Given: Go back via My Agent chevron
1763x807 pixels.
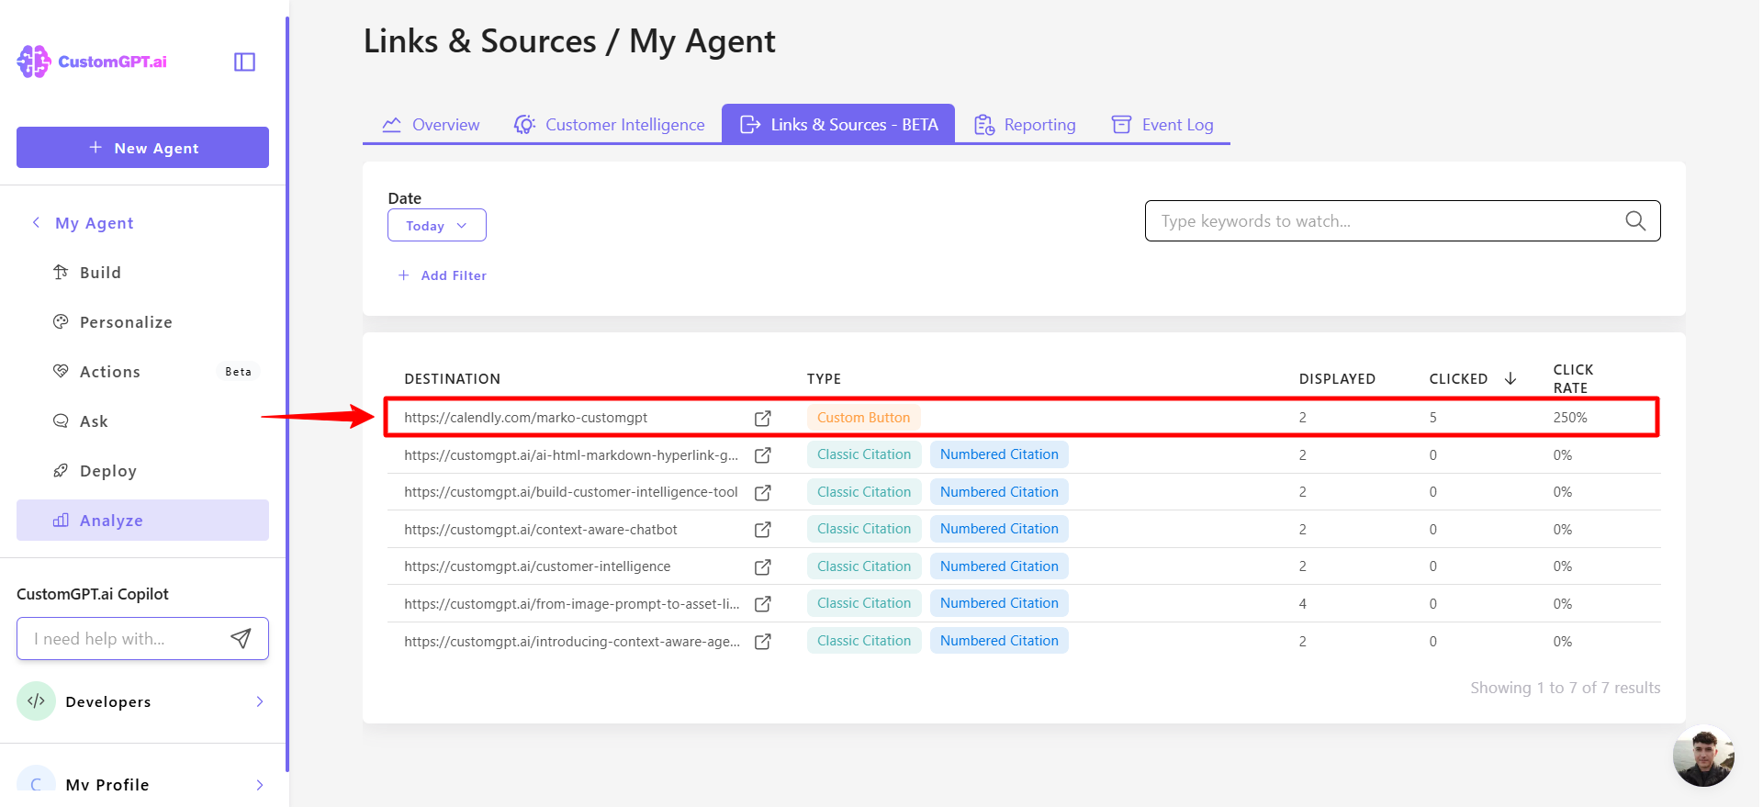Looking at the screenshot, I should 36,222.
